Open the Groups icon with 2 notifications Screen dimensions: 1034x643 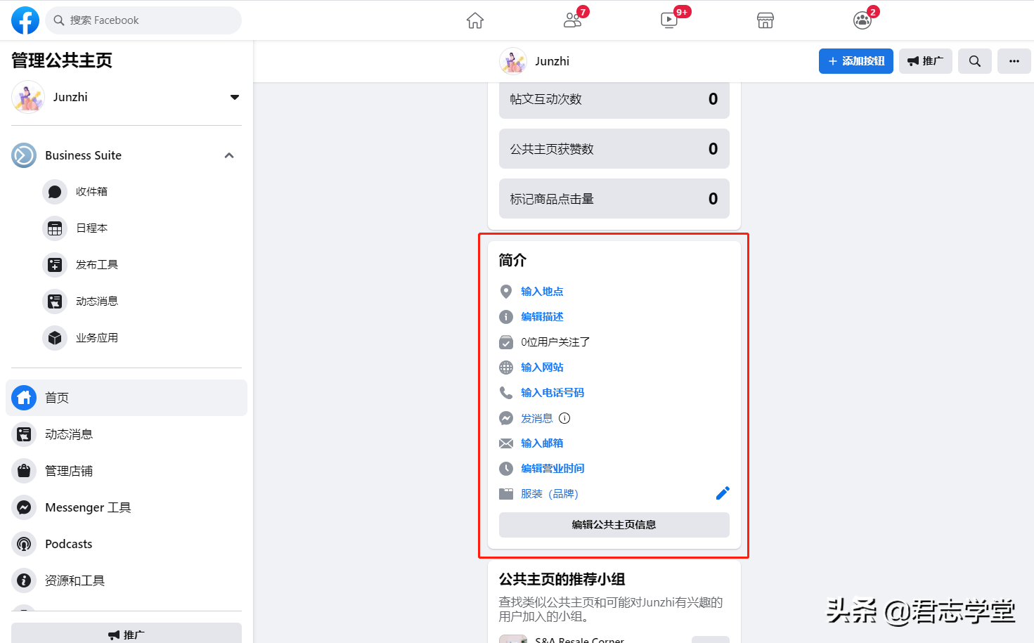pyautogui.click(x=862, y=20)
